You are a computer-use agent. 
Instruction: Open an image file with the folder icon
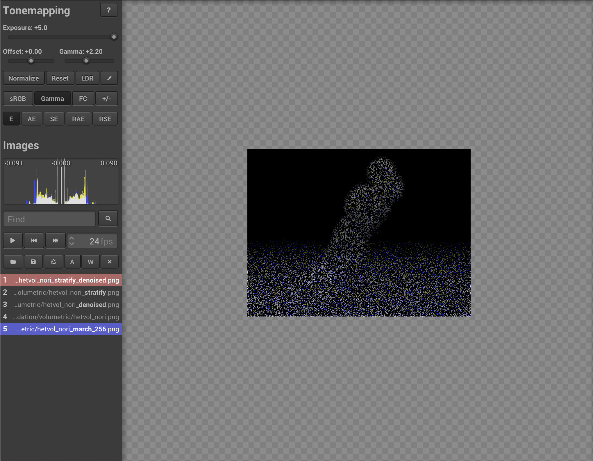coord(13,262)
